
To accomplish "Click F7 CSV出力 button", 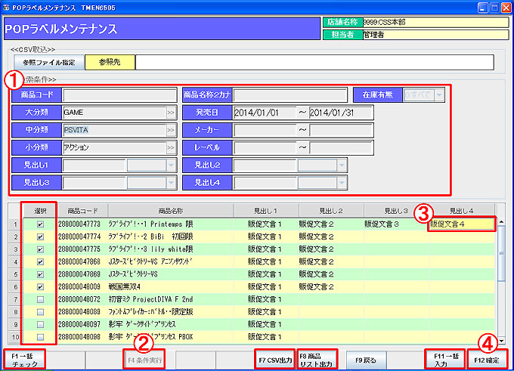I will pos(275,360).
